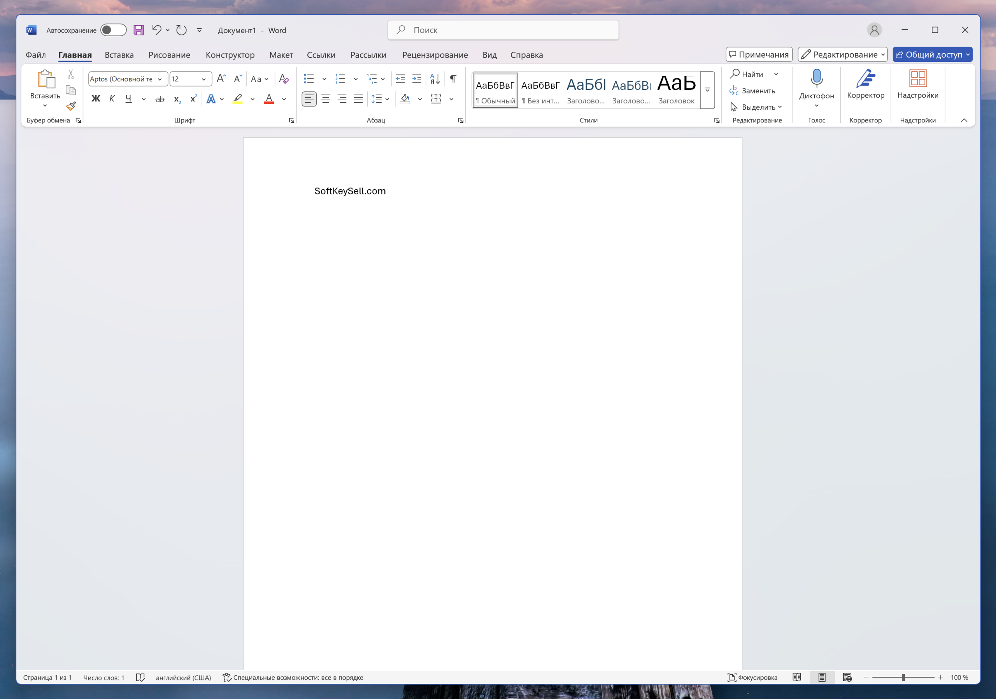
Task: Click the zoom slider handle in status bar
Action: pos(903,677)
